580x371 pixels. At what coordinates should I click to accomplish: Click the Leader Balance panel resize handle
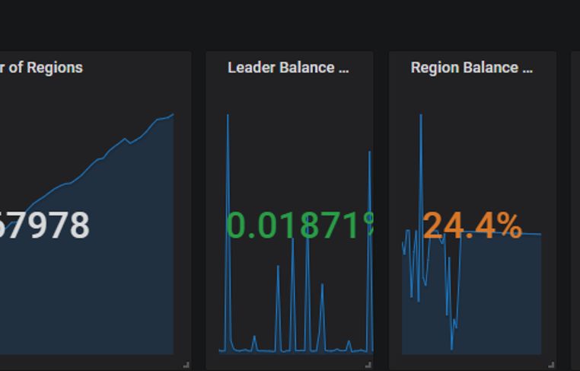click(x=369, y=365)
